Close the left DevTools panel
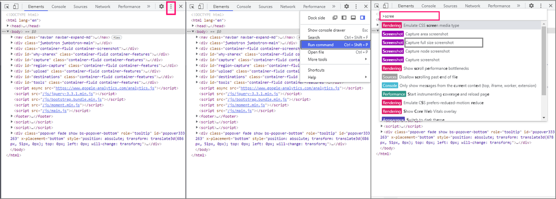The width and height of the screenshot is (556, 199). pos(181,6)
